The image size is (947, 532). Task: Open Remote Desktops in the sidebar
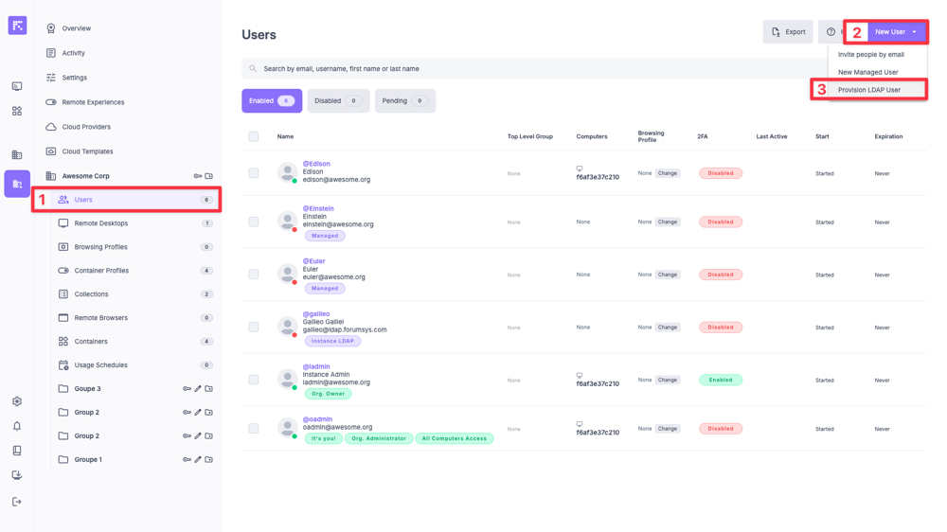(101, 223)
